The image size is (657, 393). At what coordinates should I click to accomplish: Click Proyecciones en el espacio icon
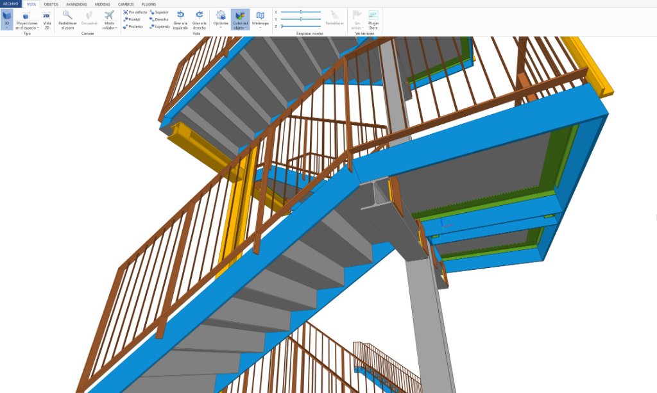(x=26, y=16)
